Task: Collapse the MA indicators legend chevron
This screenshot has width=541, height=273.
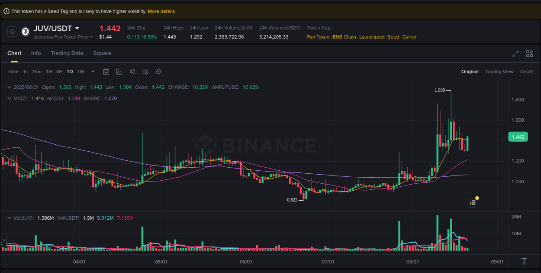Action: point(9,98)
